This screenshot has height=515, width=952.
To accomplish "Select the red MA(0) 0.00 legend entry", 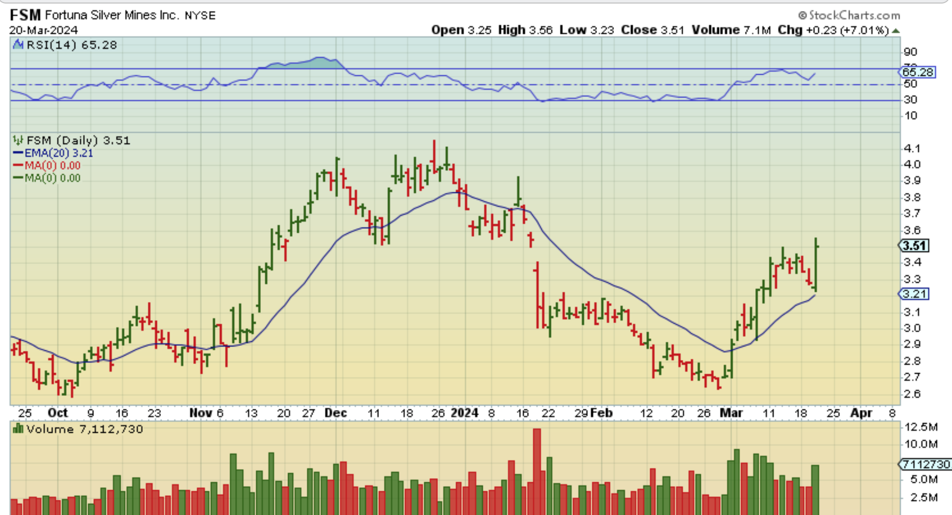I will click(x=46, y=166).
